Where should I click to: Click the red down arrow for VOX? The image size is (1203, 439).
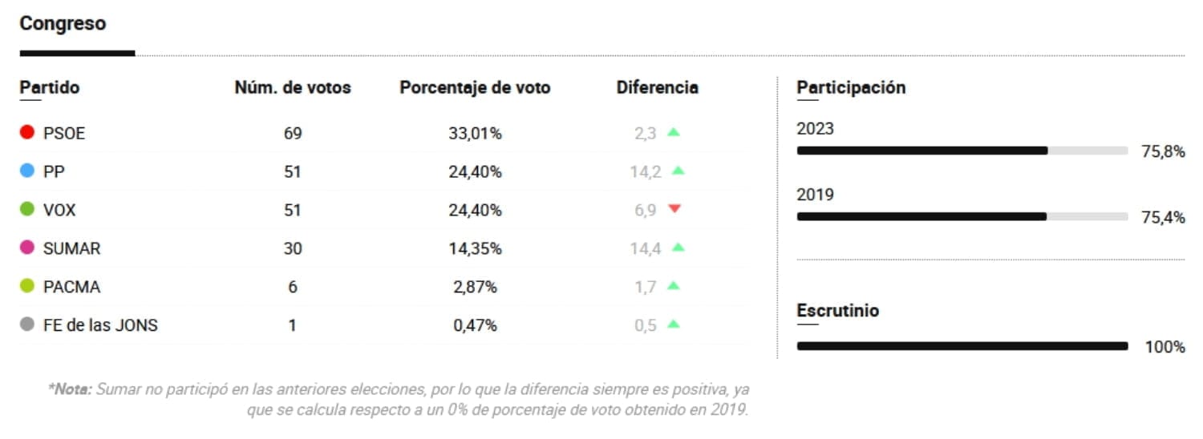(674, 209)
